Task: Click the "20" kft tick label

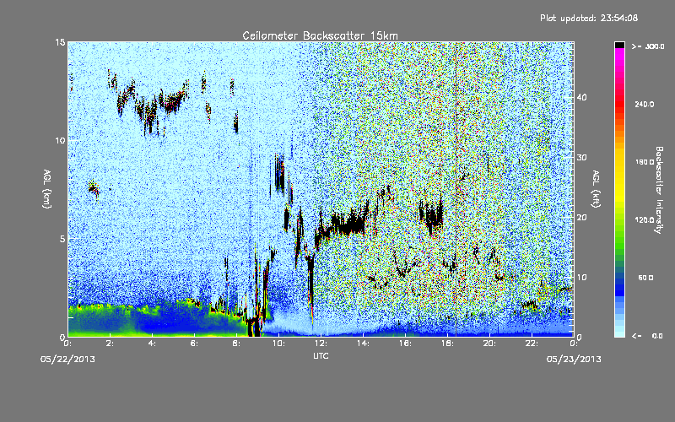Action: point(581,218)
